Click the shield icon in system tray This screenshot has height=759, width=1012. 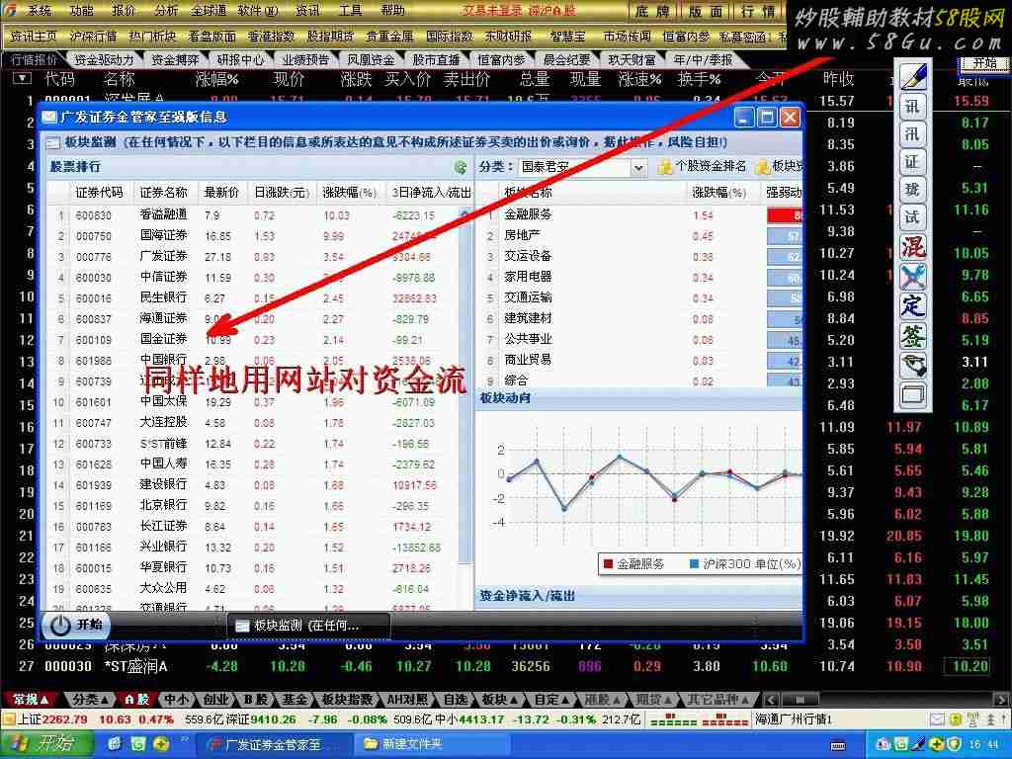pos(954,745)
